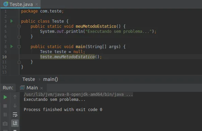
Task: Click the Pause output button
Action: point(5,114)
